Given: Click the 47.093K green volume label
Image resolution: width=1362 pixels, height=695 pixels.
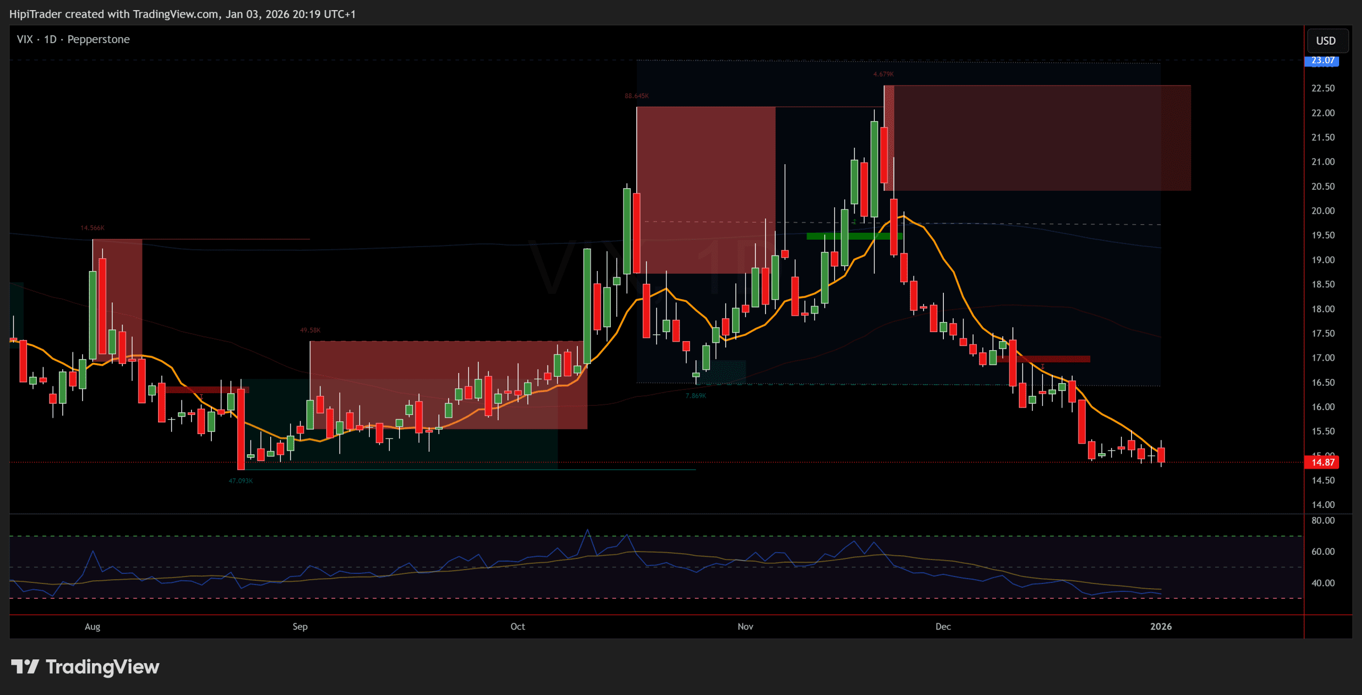Looking at the screenshot, I should 240,481.
